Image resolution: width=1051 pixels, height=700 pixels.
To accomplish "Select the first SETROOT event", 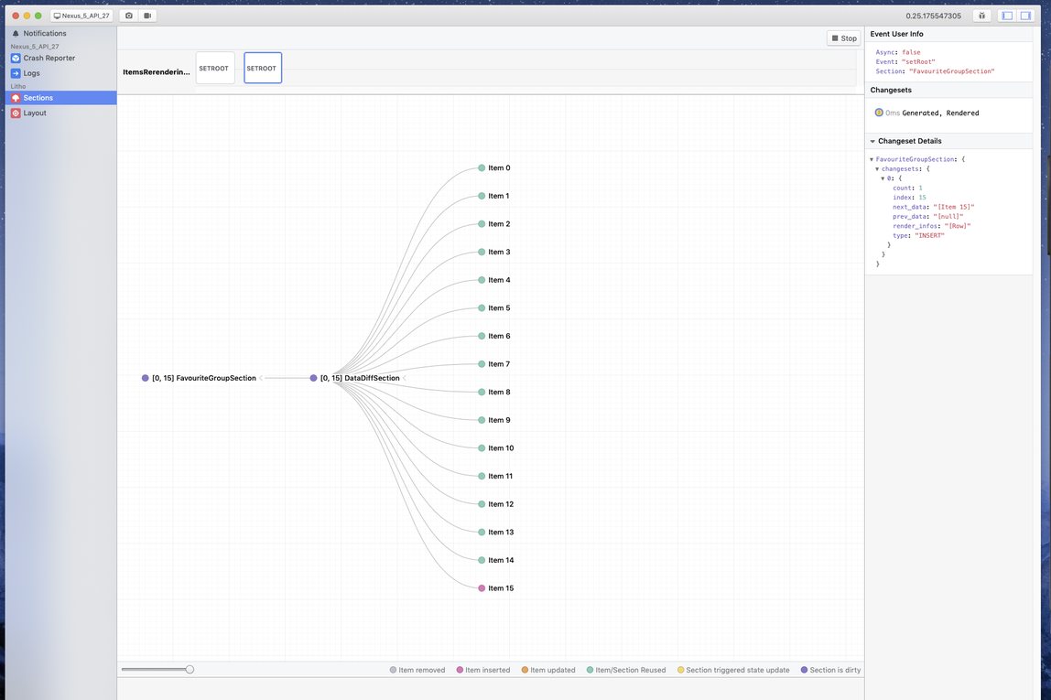I will (214, 69).
